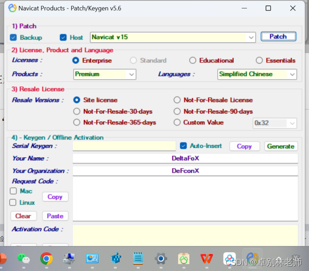Choose Not-For-Resale-90-days option
The height and width of the screenshot is (271, 309).
point(177,112)
